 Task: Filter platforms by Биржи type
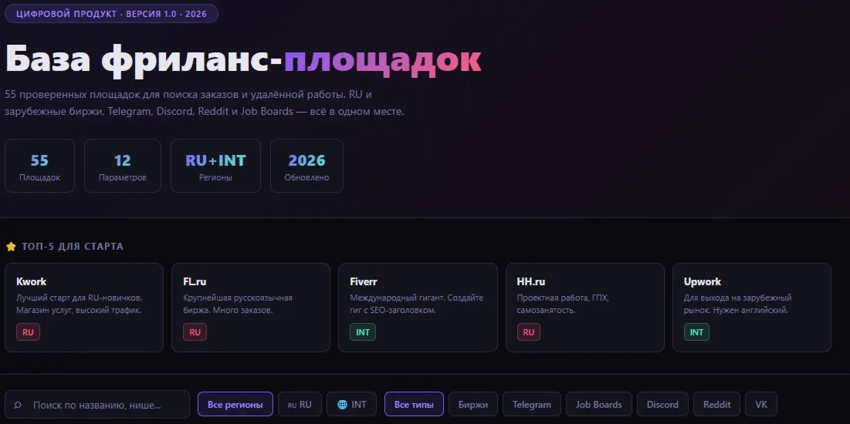pyautogui.click(x=473, y=405)
